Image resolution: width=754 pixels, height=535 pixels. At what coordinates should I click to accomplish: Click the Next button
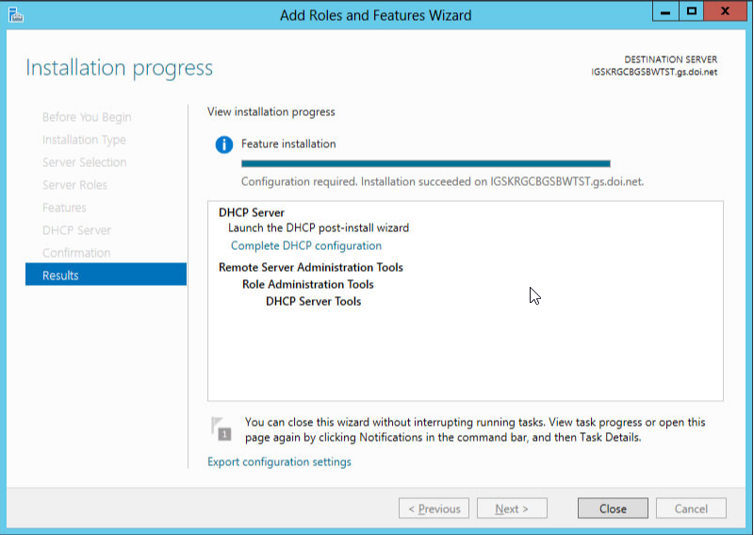click(x=512, y=509)
